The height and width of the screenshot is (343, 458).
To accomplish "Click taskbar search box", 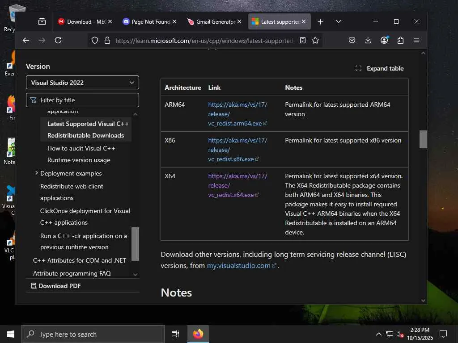I will coord(93,334).
